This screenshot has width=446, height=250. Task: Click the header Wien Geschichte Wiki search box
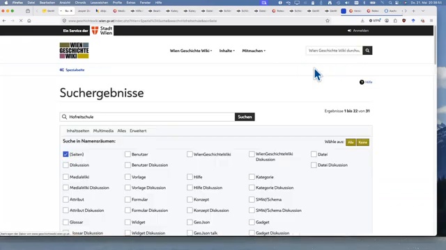pyautogui.click(x=334, y=51)
